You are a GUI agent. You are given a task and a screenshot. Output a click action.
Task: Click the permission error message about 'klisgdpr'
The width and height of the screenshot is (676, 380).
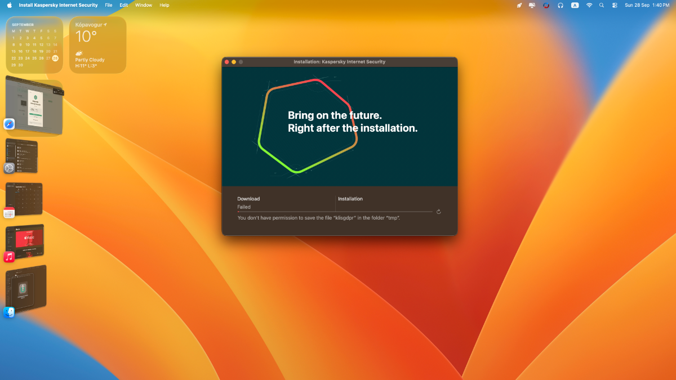click(319, 218)
